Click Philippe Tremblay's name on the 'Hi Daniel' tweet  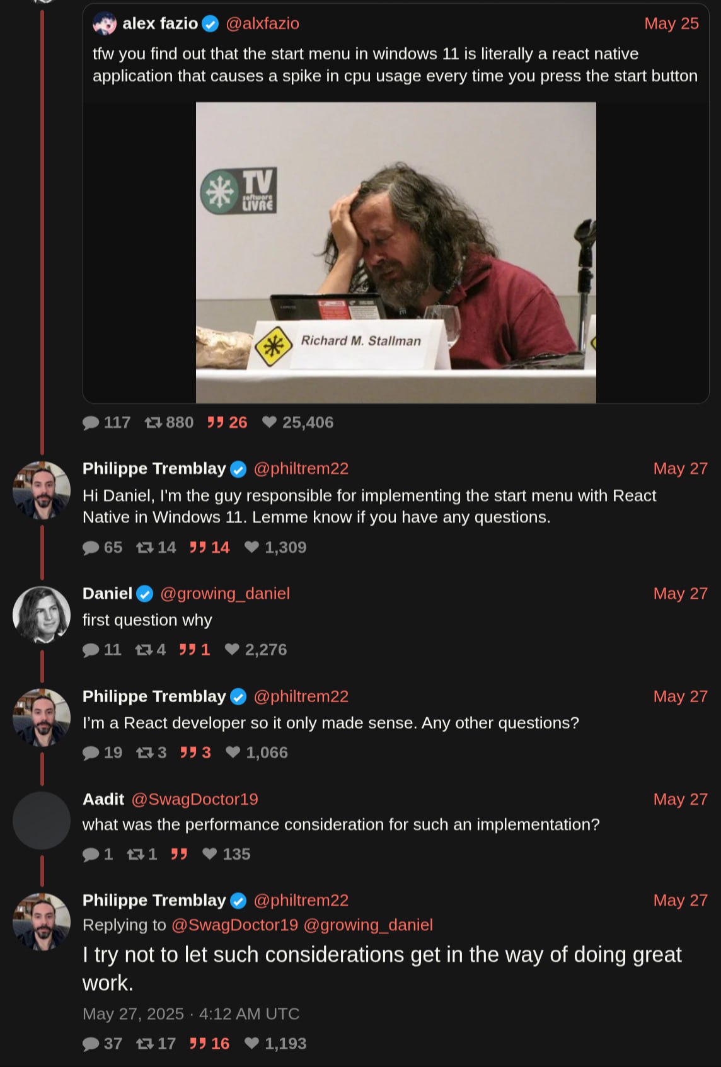(154, 469)
